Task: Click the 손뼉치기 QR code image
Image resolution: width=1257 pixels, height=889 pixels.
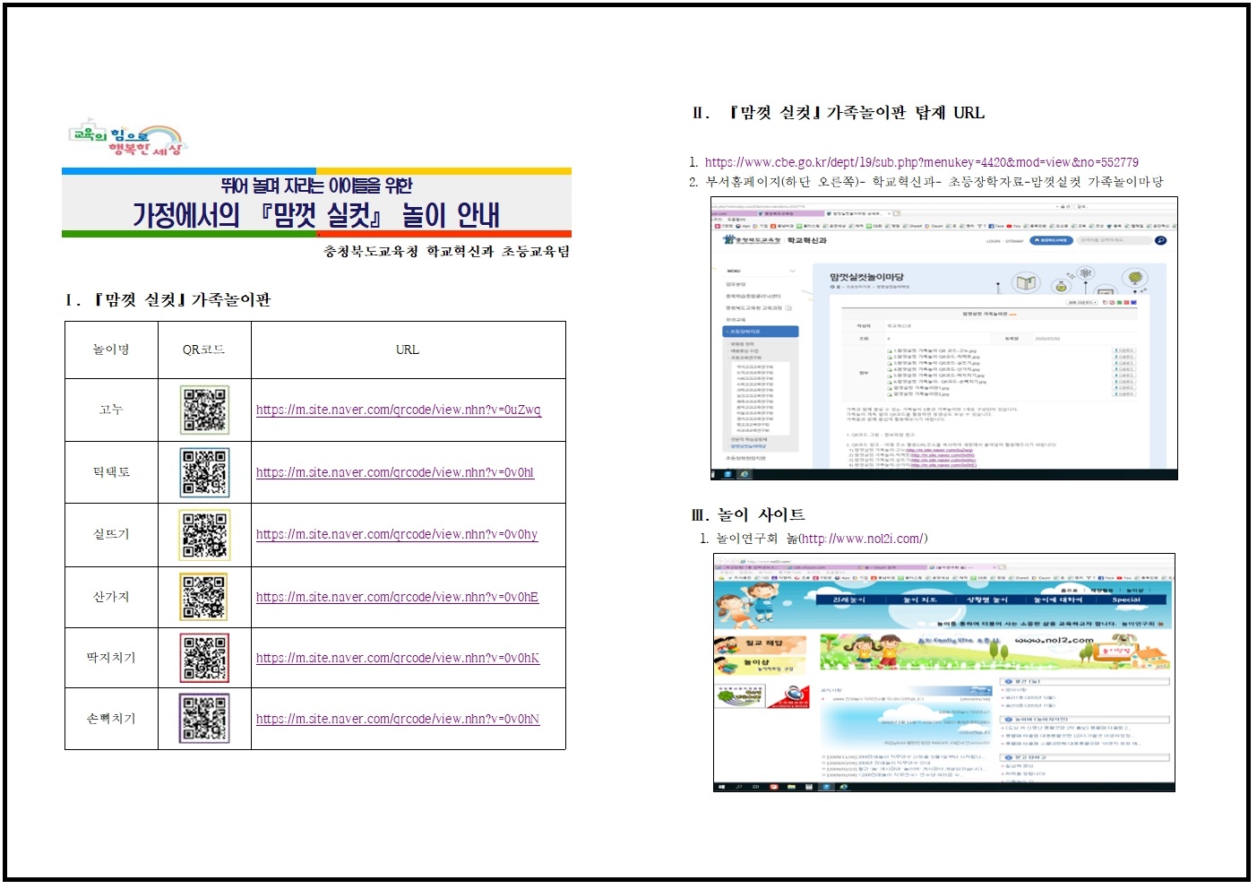Action: click(x=204, y=719)
